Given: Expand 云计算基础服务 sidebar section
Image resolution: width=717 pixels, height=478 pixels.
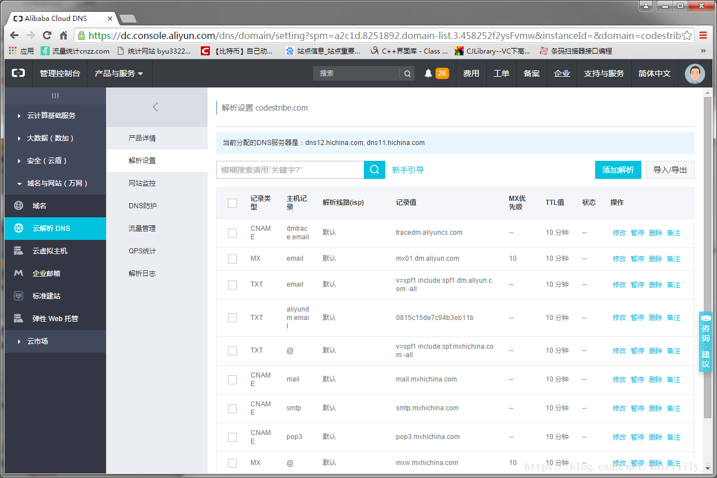Looking at the screenshot, I should click(51, 116).
